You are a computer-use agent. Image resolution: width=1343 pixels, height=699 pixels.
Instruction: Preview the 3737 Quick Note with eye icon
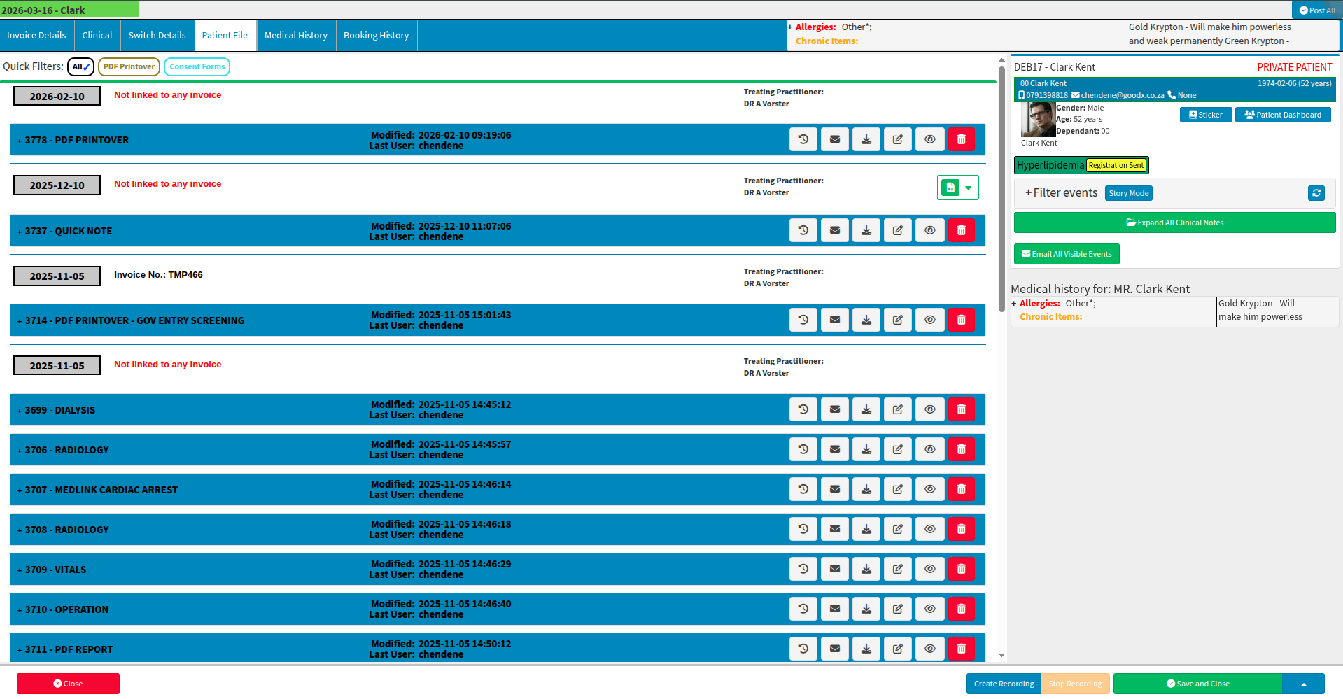[x=929, y=230]
